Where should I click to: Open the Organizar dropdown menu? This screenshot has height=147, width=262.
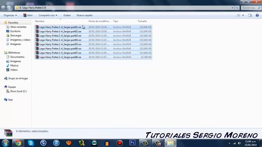click(x=10, y=16)
